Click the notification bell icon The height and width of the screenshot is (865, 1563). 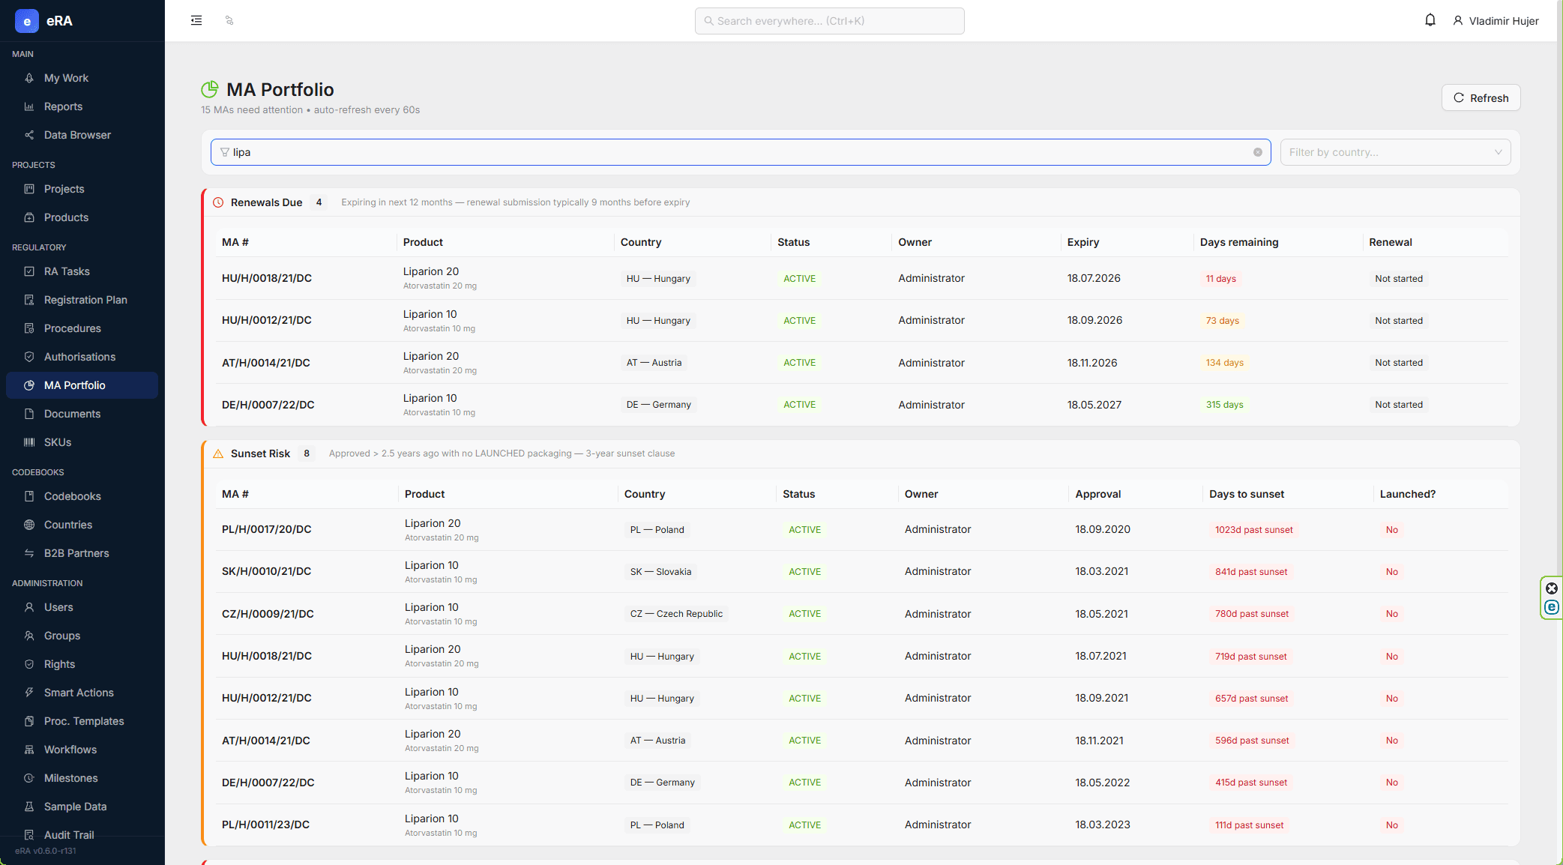pos(1430,20)
